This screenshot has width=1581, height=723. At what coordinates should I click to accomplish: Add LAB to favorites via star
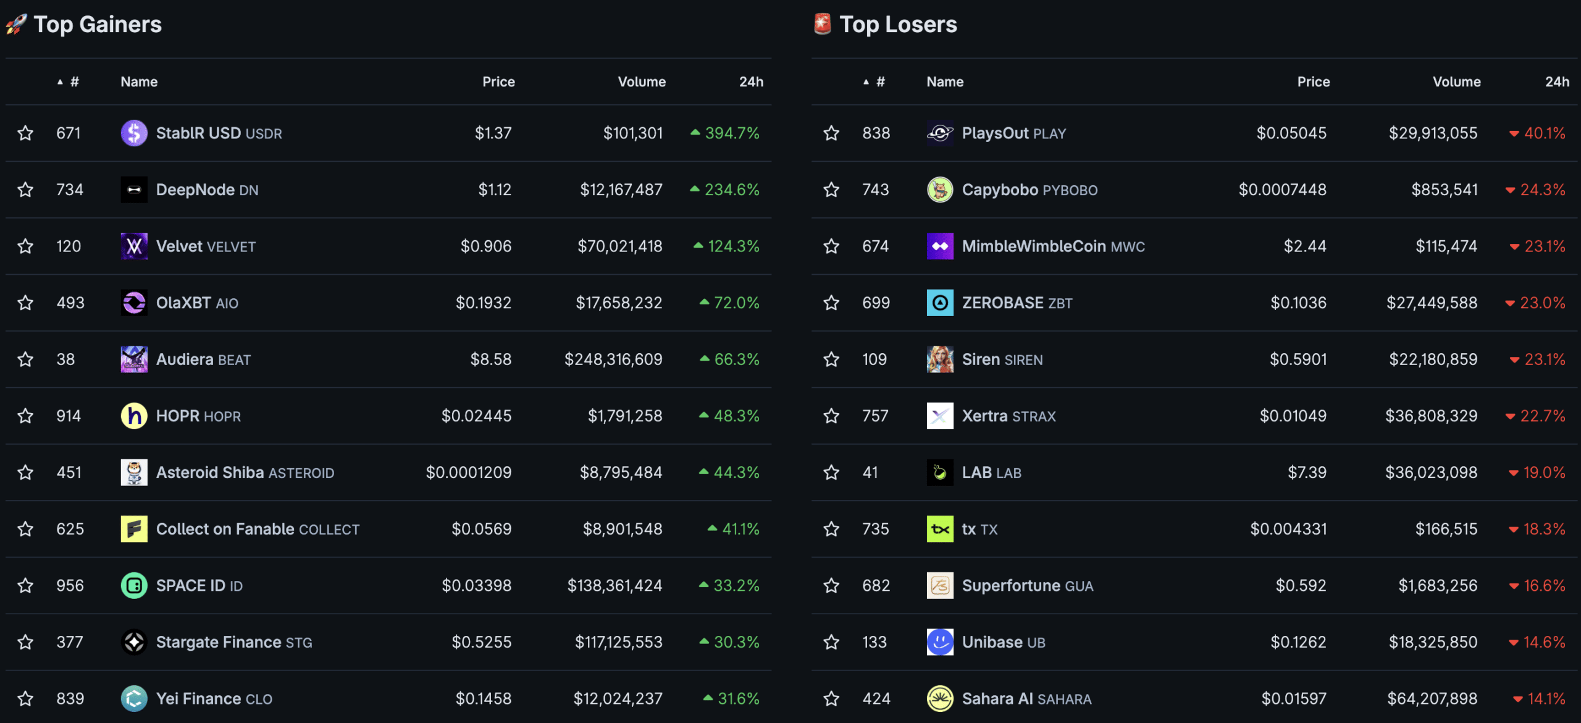831,472
